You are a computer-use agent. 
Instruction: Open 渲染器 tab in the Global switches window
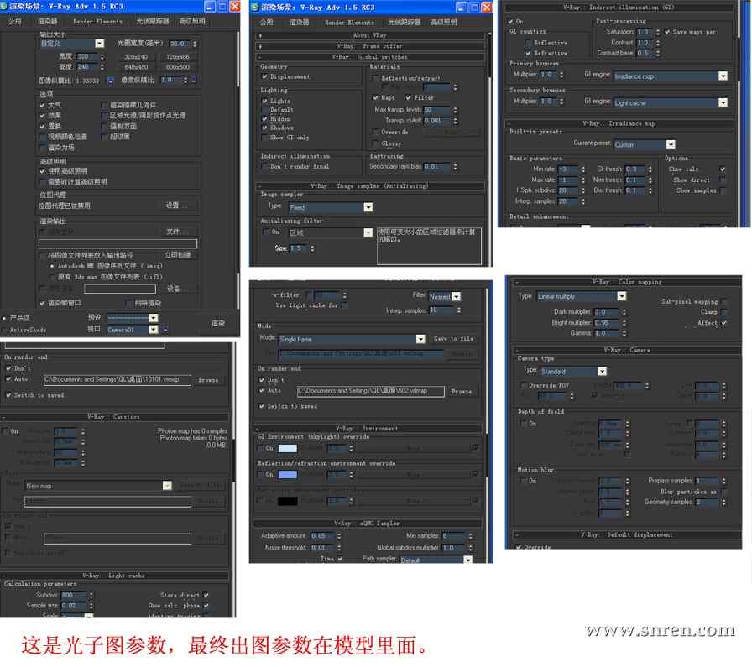[299, 23]
